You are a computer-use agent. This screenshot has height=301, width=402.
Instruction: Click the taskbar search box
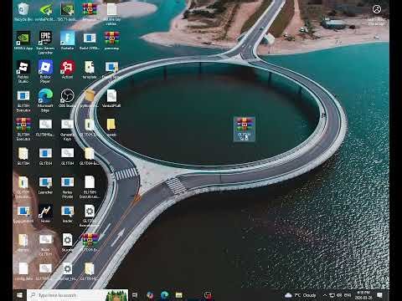tap(77, 295)
